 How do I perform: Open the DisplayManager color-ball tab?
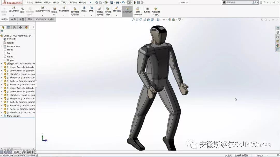(x=26, y=27)
